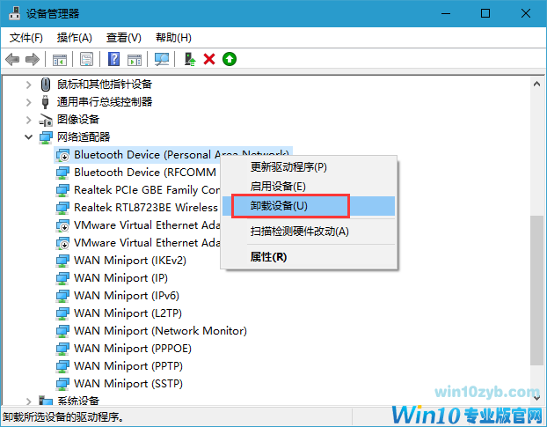Expand the 图像设备 category
Screen dimensions: 547x427
(x=29, y=120)
